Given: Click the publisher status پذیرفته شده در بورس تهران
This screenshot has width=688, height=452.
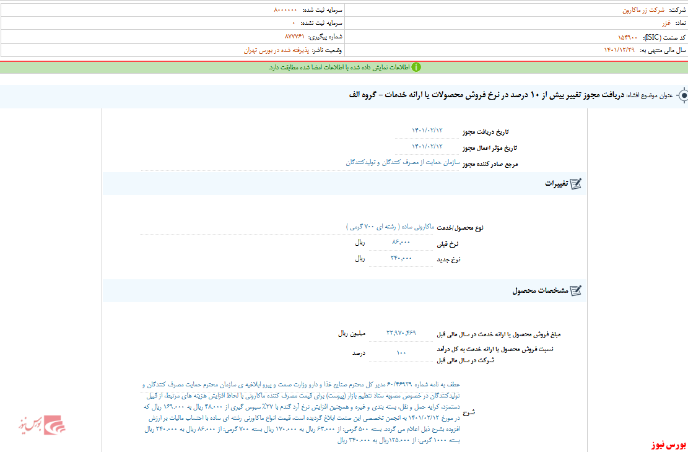Looking at the screenshot, I should point(277,51).
